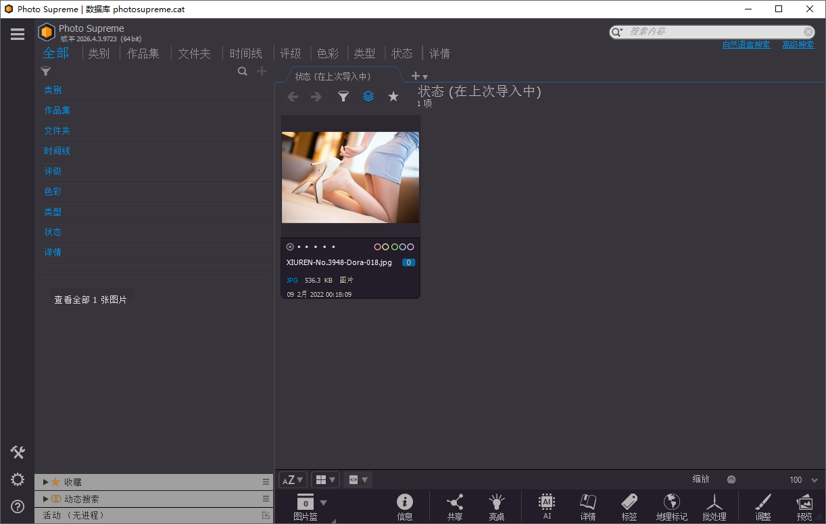
Task: Switch to the 全部 tab
Action: pyautogui.click(x=56, y=53)
